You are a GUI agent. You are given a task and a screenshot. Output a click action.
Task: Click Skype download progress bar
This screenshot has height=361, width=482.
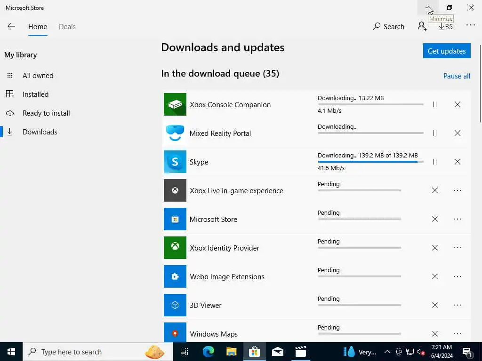[371, 162]
